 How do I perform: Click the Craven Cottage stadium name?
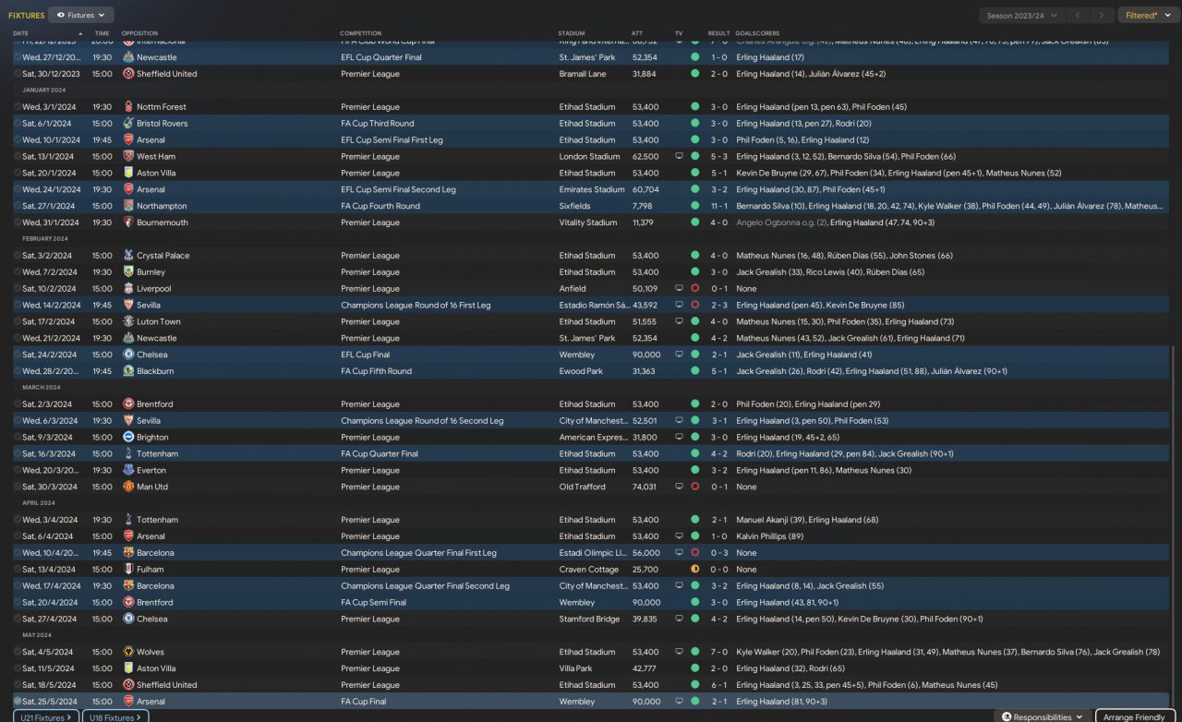point(589,570)
